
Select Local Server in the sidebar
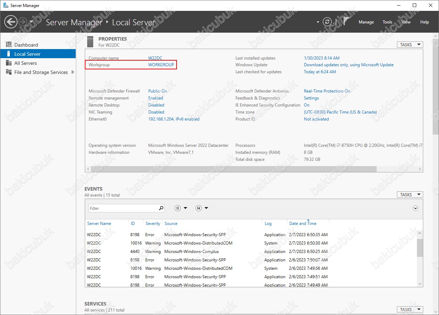(38, 54)
